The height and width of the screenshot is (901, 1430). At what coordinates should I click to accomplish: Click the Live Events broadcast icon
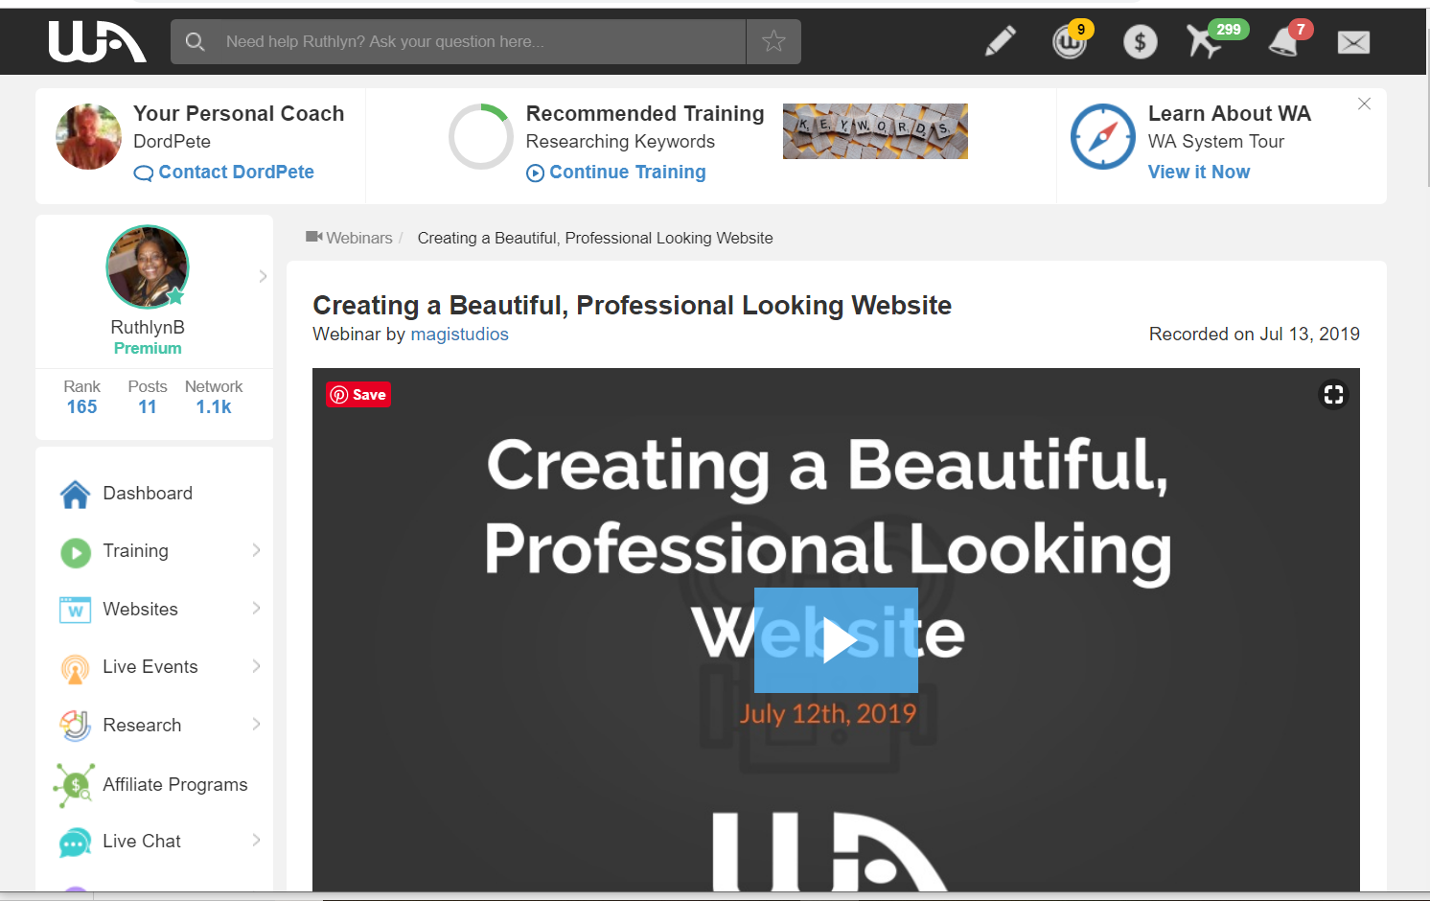click(x=75, y=668)
